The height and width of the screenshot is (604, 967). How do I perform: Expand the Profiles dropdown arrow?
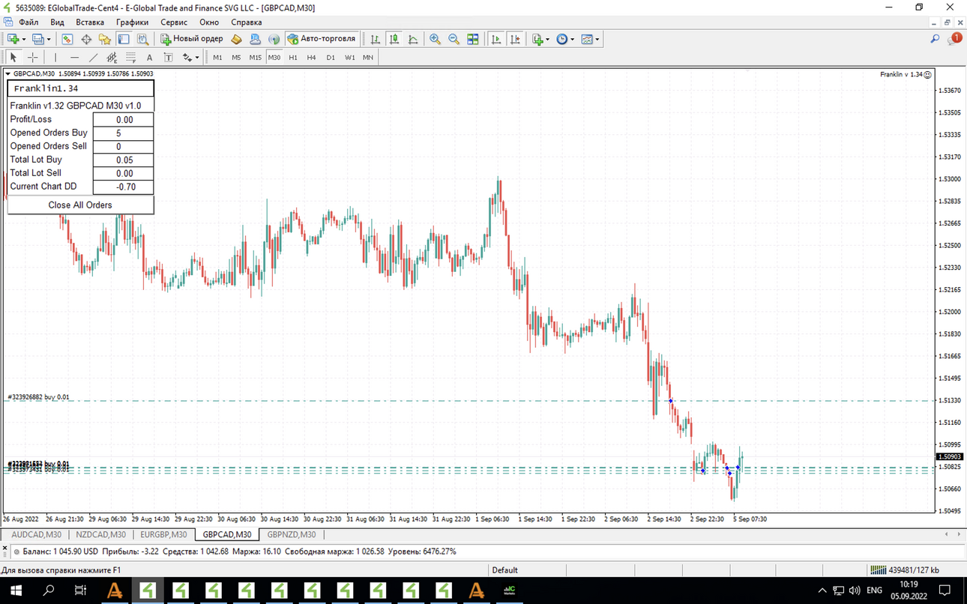click(49, 40)
